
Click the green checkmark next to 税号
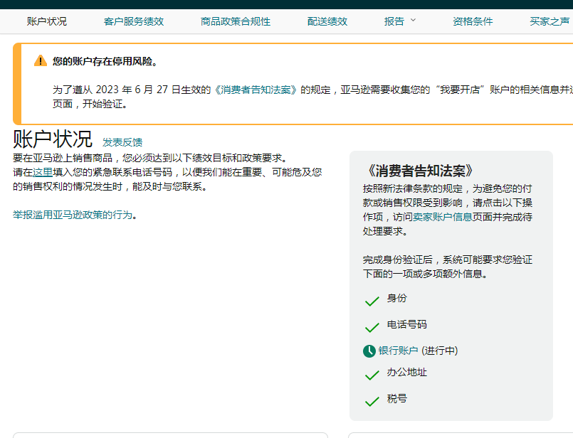(372, 402)
